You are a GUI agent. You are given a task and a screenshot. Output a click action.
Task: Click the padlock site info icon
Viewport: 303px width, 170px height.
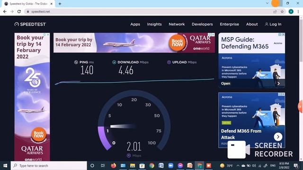point(28,11)
